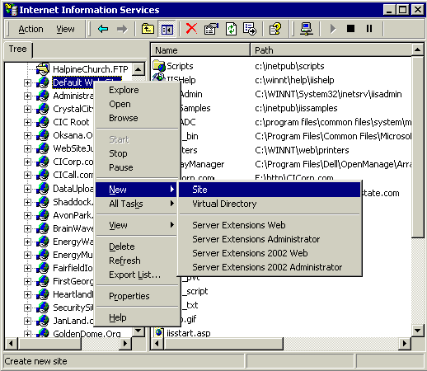Click tree pane scroll right arrow

tap(125, 343)
